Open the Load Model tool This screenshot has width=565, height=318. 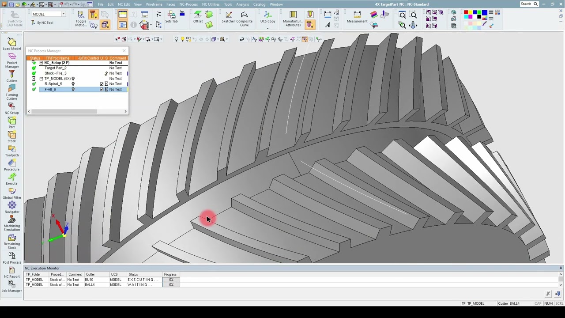click(x=12, y=44)
